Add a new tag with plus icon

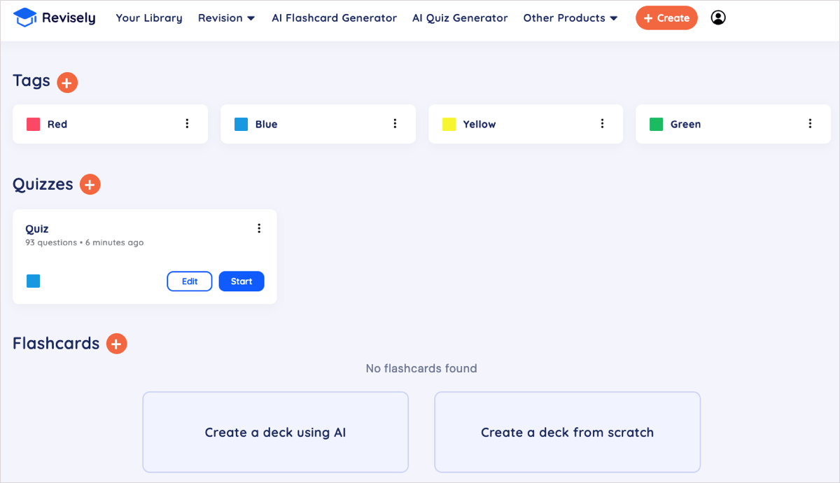tap(67, 83)
